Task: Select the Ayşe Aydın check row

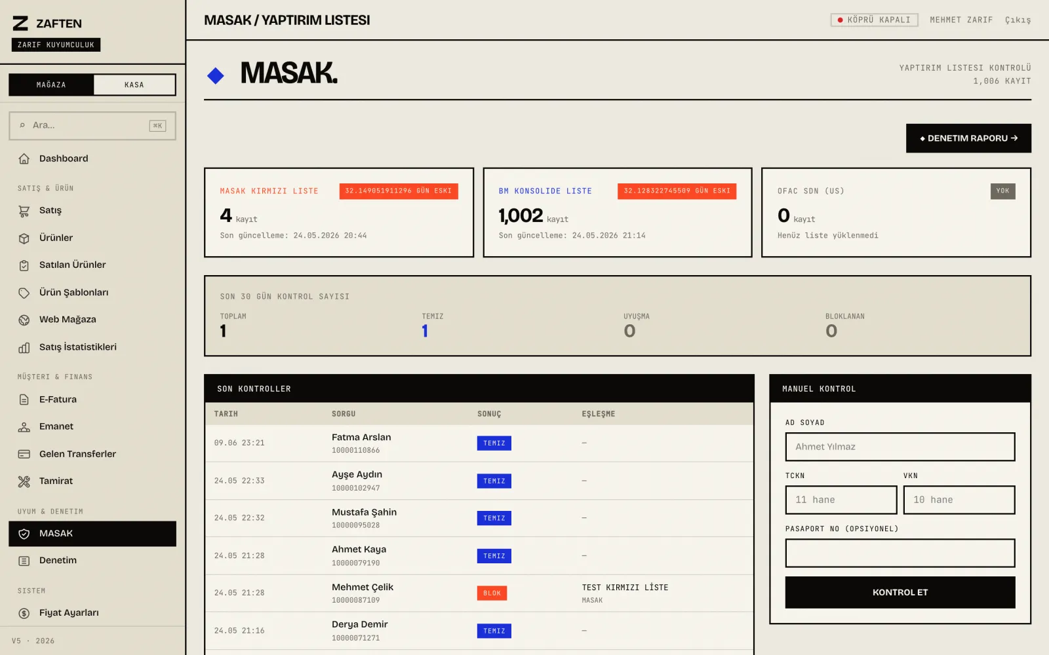Action: click(479, 481)
